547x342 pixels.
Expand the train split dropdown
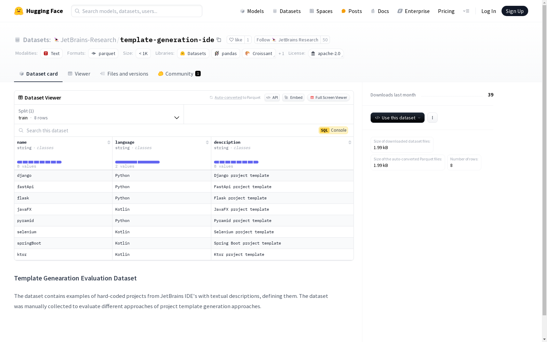coord(99,114)
